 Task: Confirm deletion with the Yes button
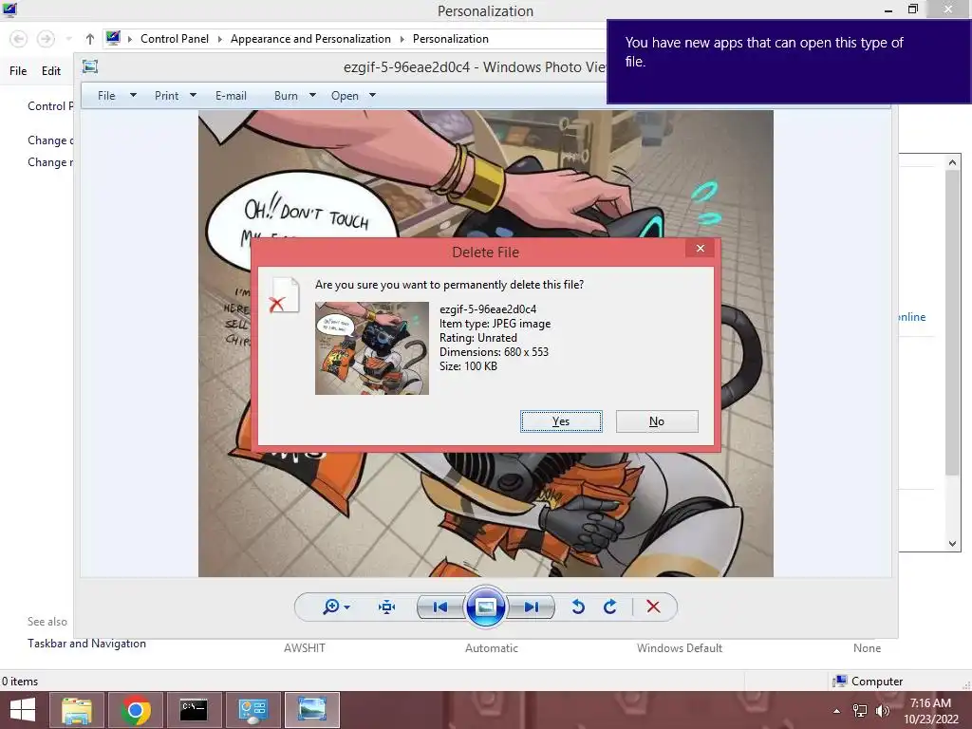[561, 421]
